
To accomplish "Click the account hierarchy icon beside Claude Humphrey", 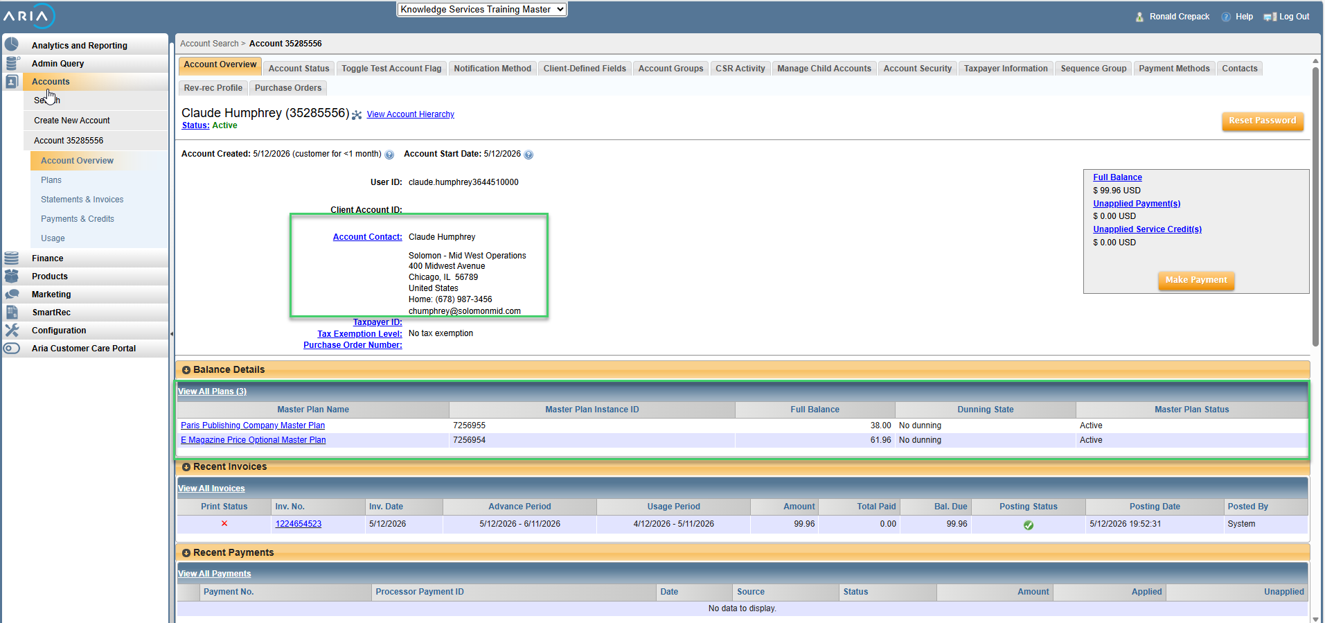I will (x=357, y=115).
